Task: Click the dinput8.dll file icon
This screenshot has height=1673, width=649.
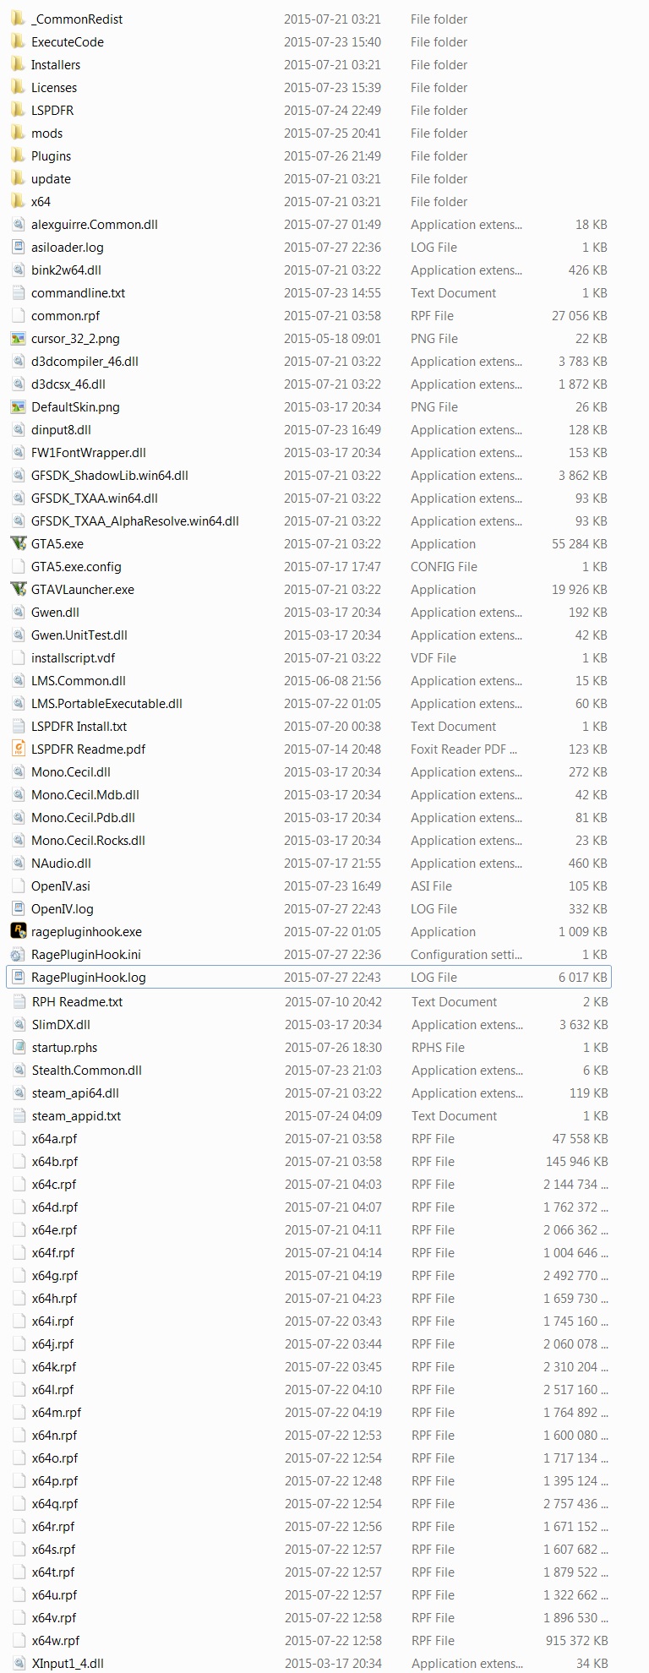Action: click(x=18, y=429)
